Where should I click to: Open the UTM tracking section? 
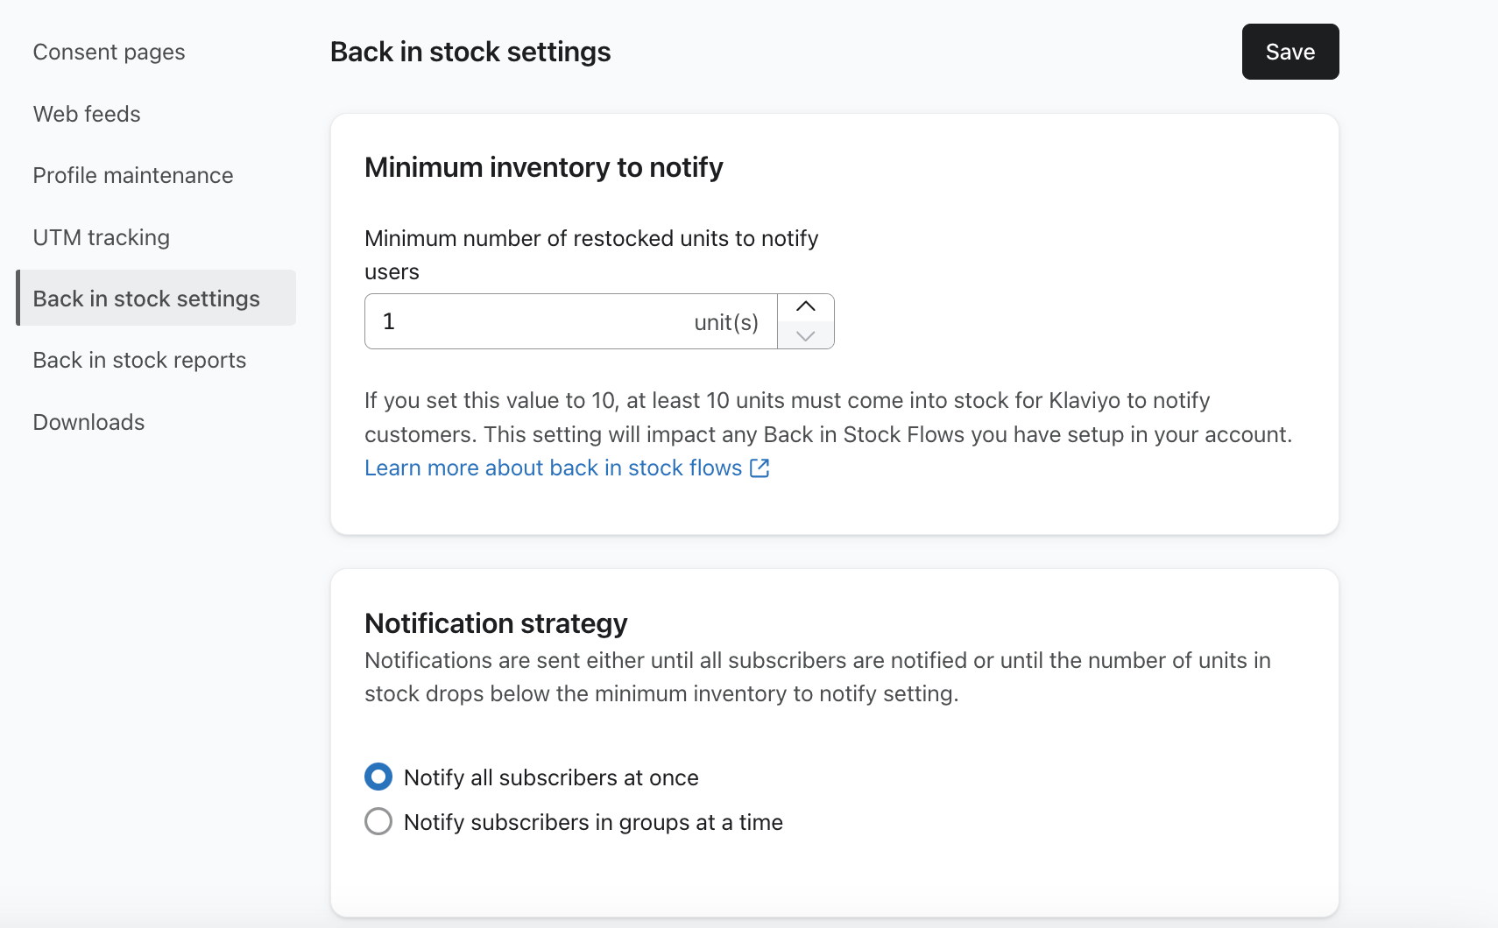pyautogui.click(x=102, y=237)
